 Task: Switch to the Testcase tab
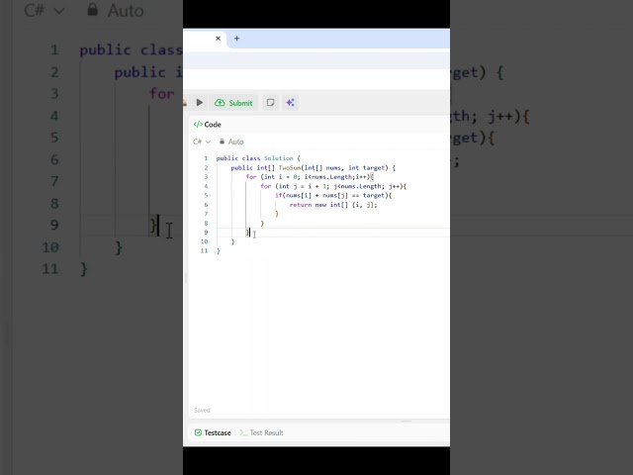pos(213,432)
